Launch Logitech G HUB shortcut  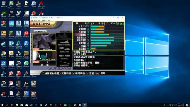click(x=26, y=85)
